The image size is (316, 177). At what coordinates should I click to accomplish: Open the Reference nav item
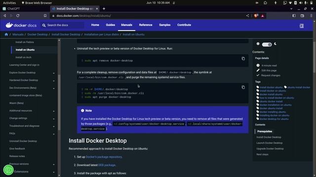[x=146, y=25]
